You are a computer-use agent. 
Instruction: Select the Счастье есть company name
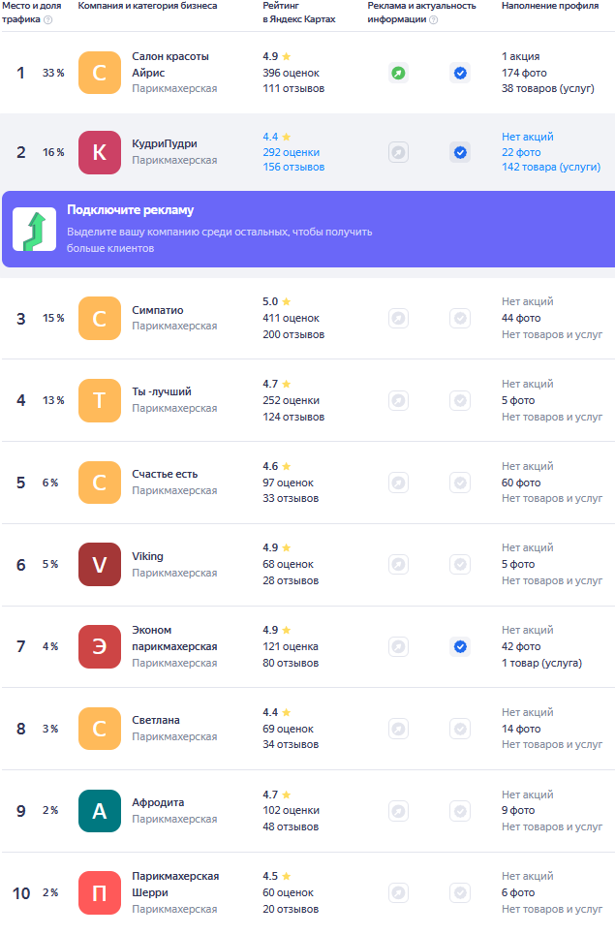165,474
